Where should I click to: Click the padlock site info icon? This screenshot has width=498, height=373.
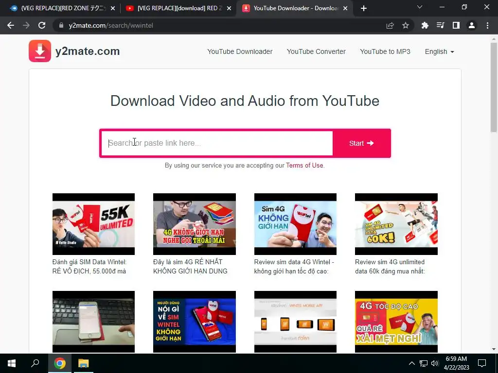coord(61,25)
